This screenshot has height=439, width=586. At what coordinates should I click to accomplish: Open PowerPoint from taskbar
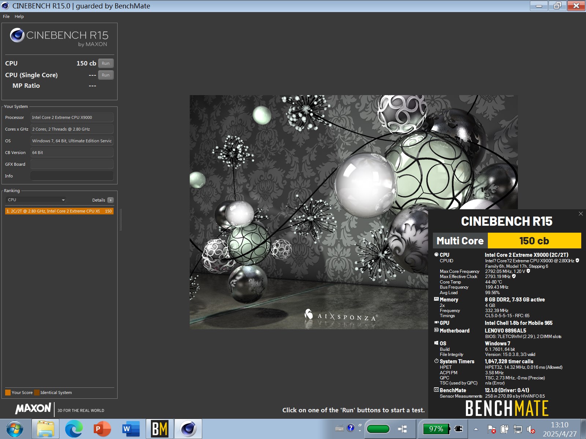102,429
